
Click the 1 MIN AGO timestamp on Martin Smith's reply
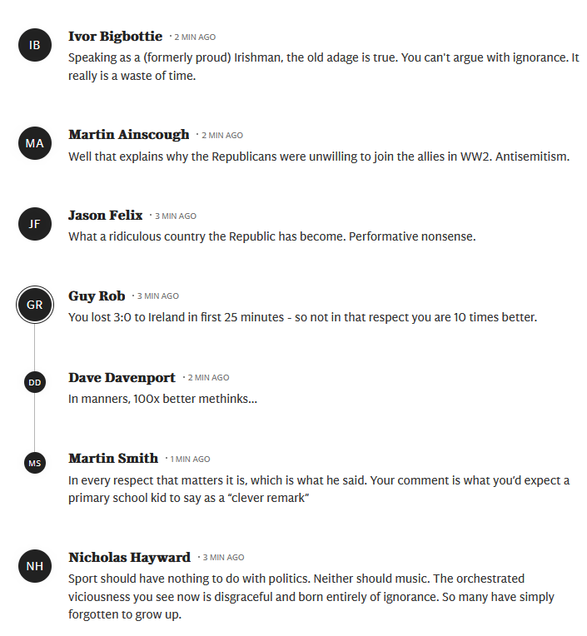(190, 460)
